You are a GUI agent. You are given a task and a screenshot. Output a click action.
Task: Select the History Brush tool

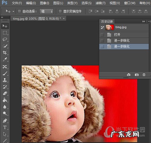click(5, 87)
